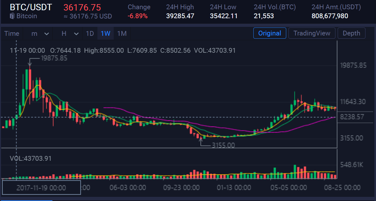This screenshot has width=376, height=201.
Task: Select the Time chart mode
Action: pos(12,34)
